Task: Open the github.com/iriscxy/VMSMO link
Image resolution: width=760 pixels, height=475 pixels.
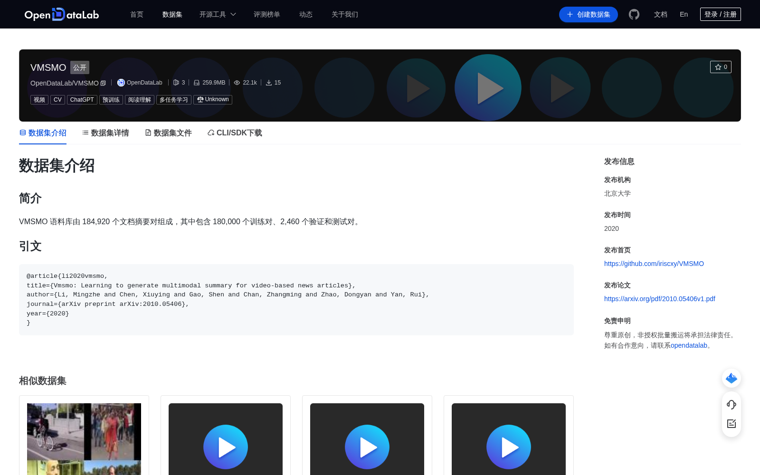Action: tap(654, 264)
